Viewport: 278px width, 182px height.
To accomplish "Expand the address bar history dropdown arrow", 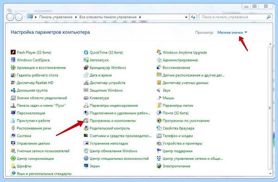I will 186,17.
